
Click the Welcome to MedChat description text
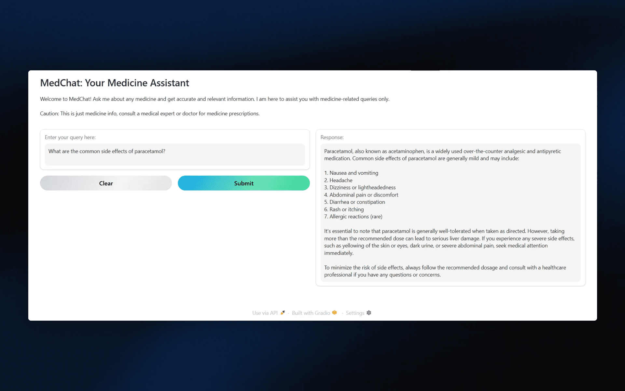click(215, 99)
